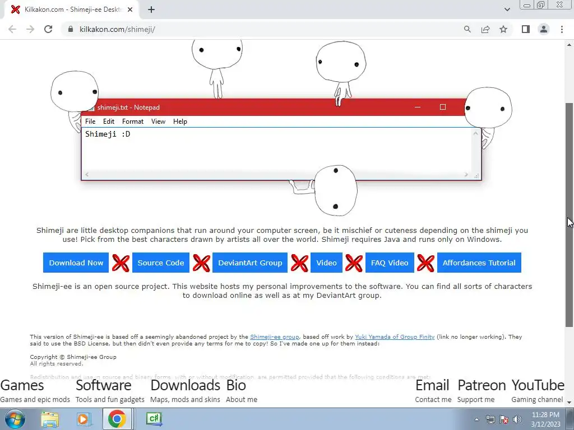Open Windows Explorer from taskbar

[50, 419]
